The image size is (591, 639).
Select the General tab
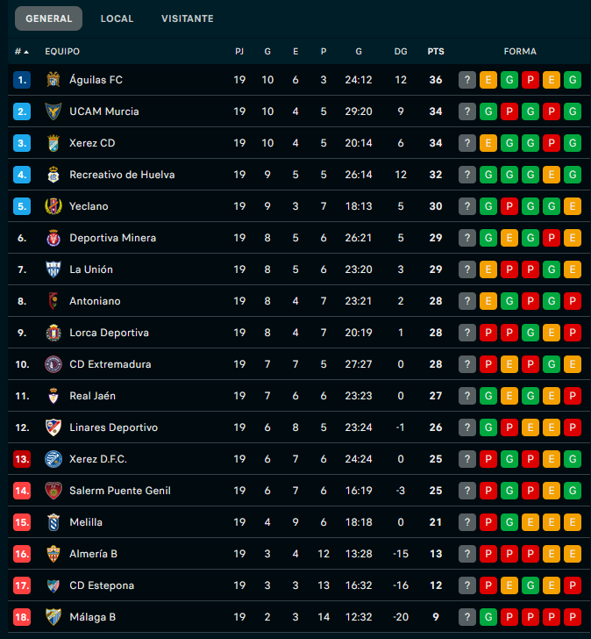tap(49, 18)
